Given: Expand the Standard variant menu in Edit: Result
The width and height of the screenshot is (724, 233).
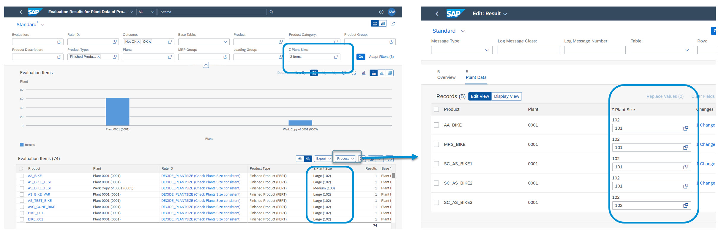Looking at the screenshot, I should [463, 31].
